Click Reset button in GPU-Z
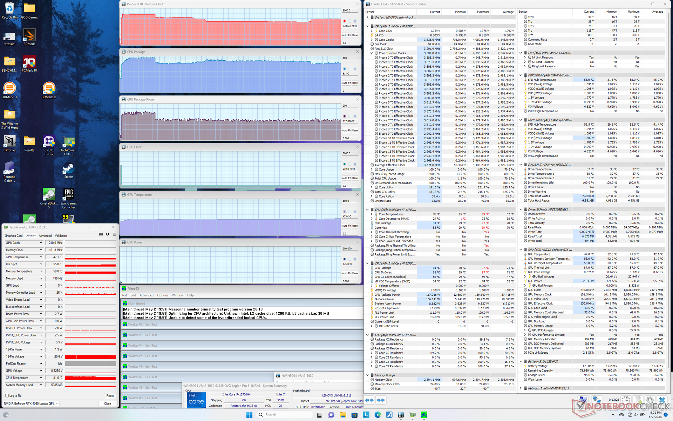This screenshot has width=673, height=421. pos(110,396)
